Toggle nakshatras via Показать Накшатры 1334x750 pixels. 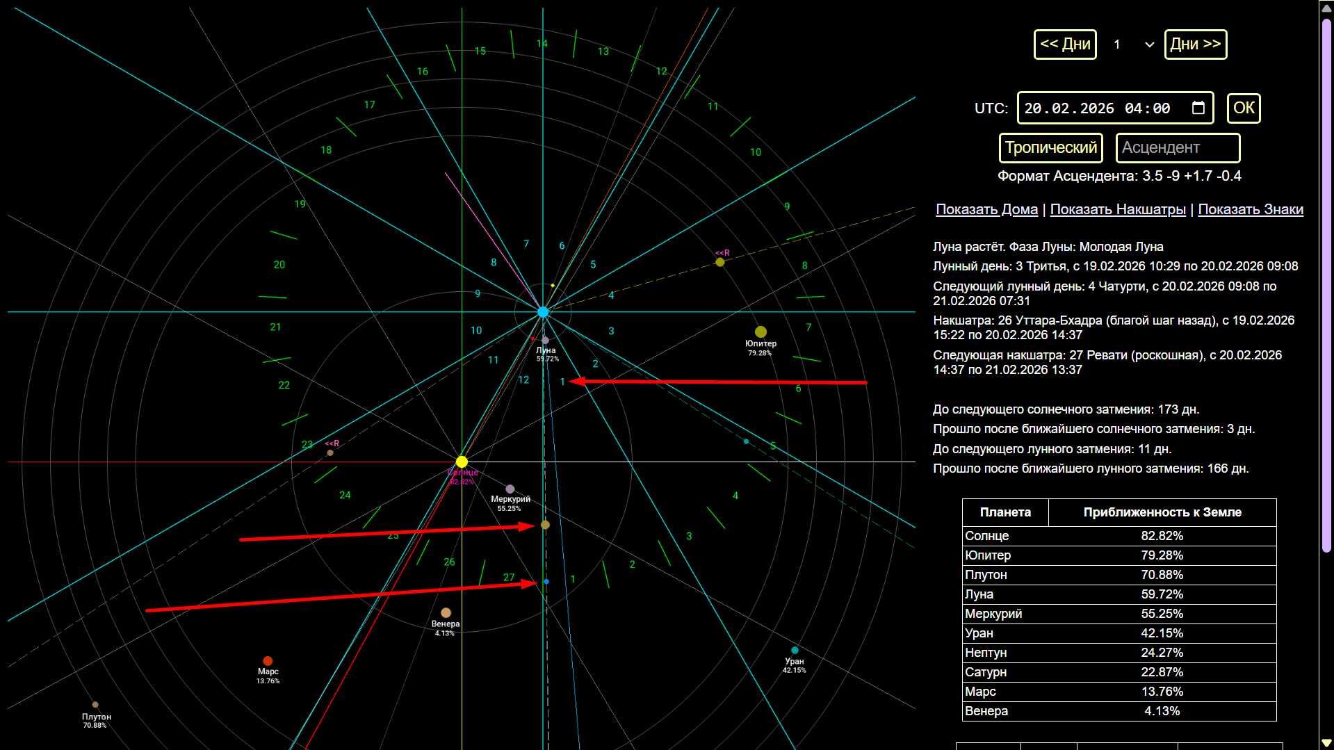(1117, 209)
